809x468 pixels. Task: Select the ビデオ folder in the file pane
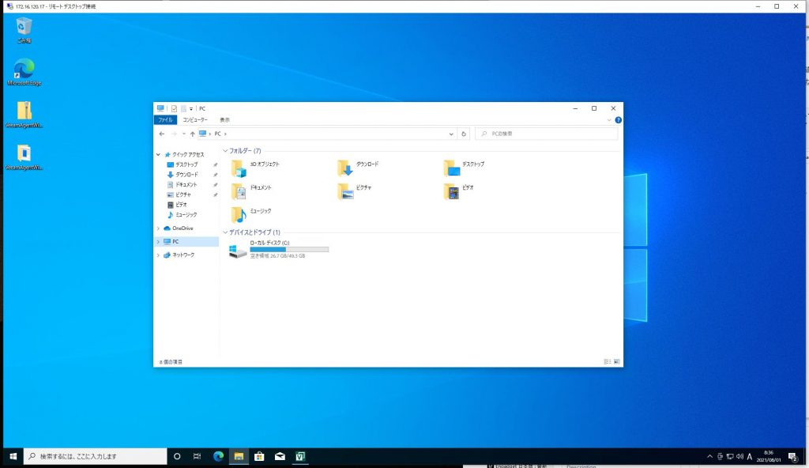click(459, 191)
